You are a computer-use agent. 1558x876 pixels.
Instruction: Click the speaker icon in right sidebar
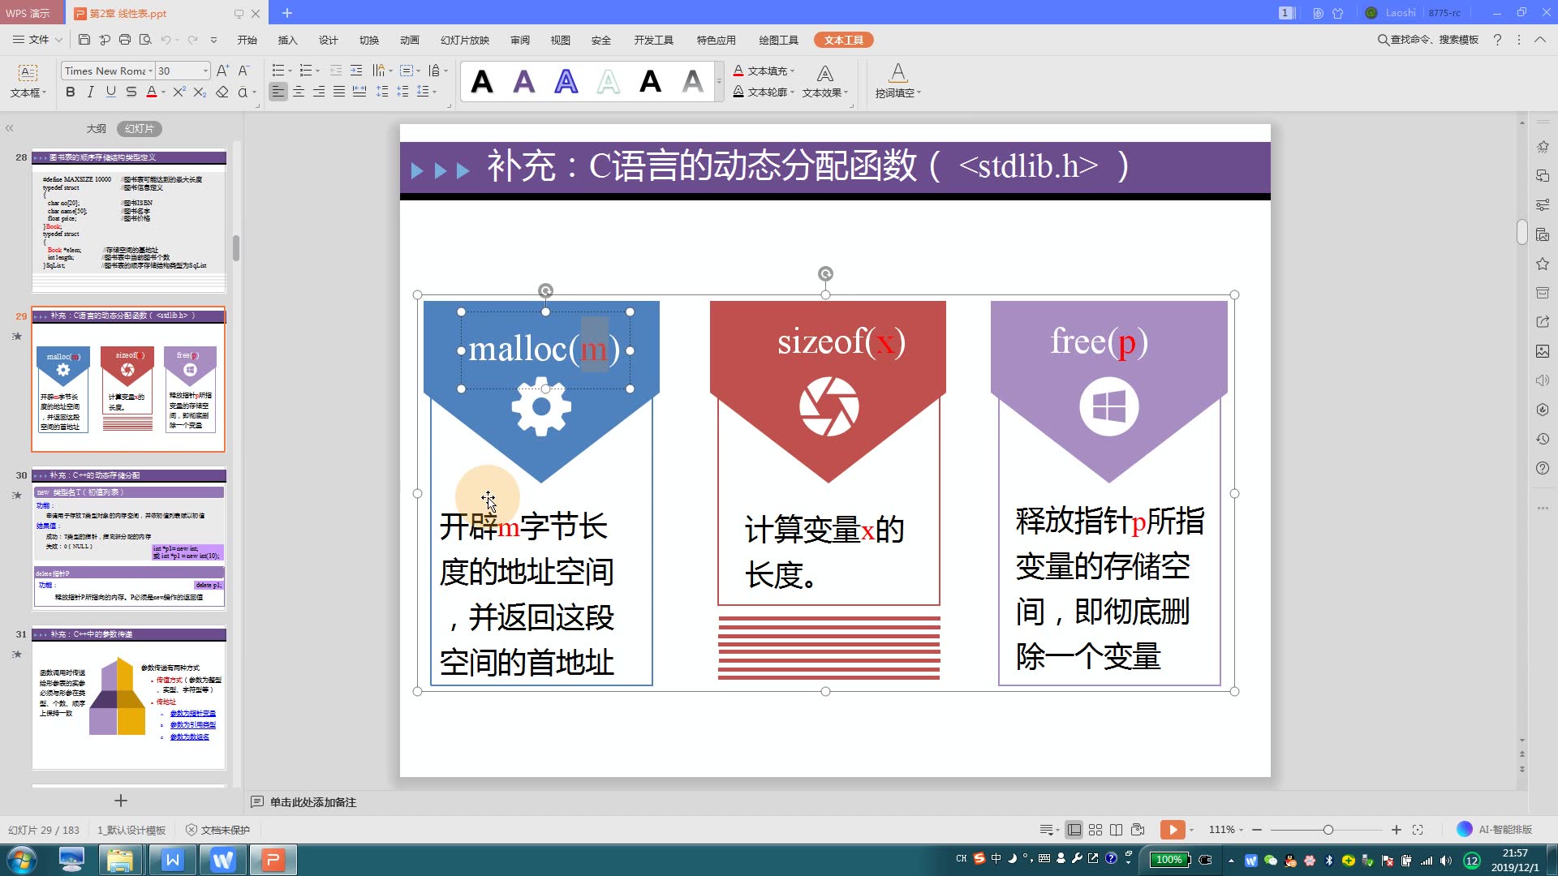pos(1543,380)
